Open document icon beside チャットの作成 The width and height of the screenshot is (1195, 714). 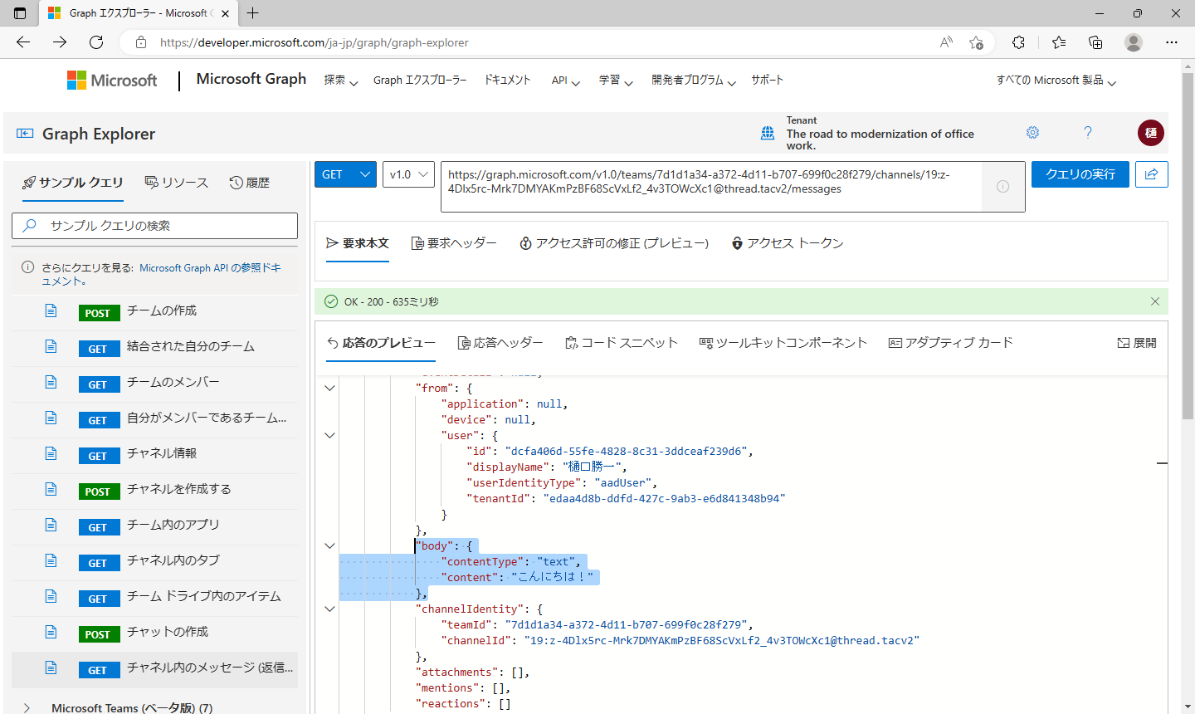pos(51,632)
